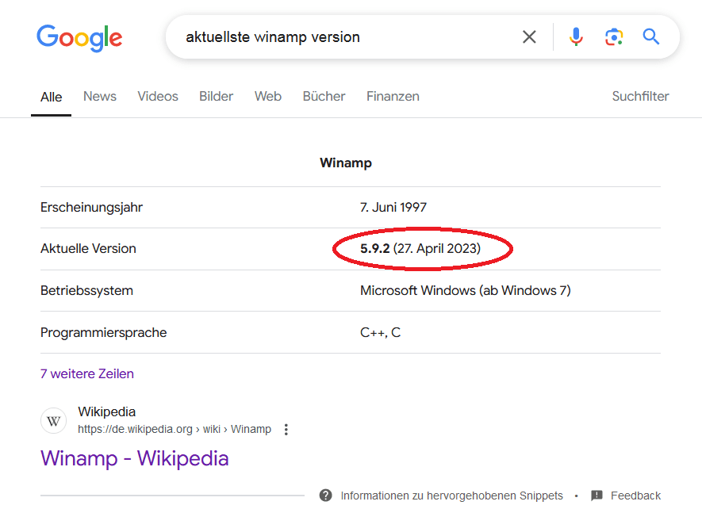The height and width of the screenshot is (532, 702).
Task: Click the blue magnifier search icon
Action: tap(651, 36)
